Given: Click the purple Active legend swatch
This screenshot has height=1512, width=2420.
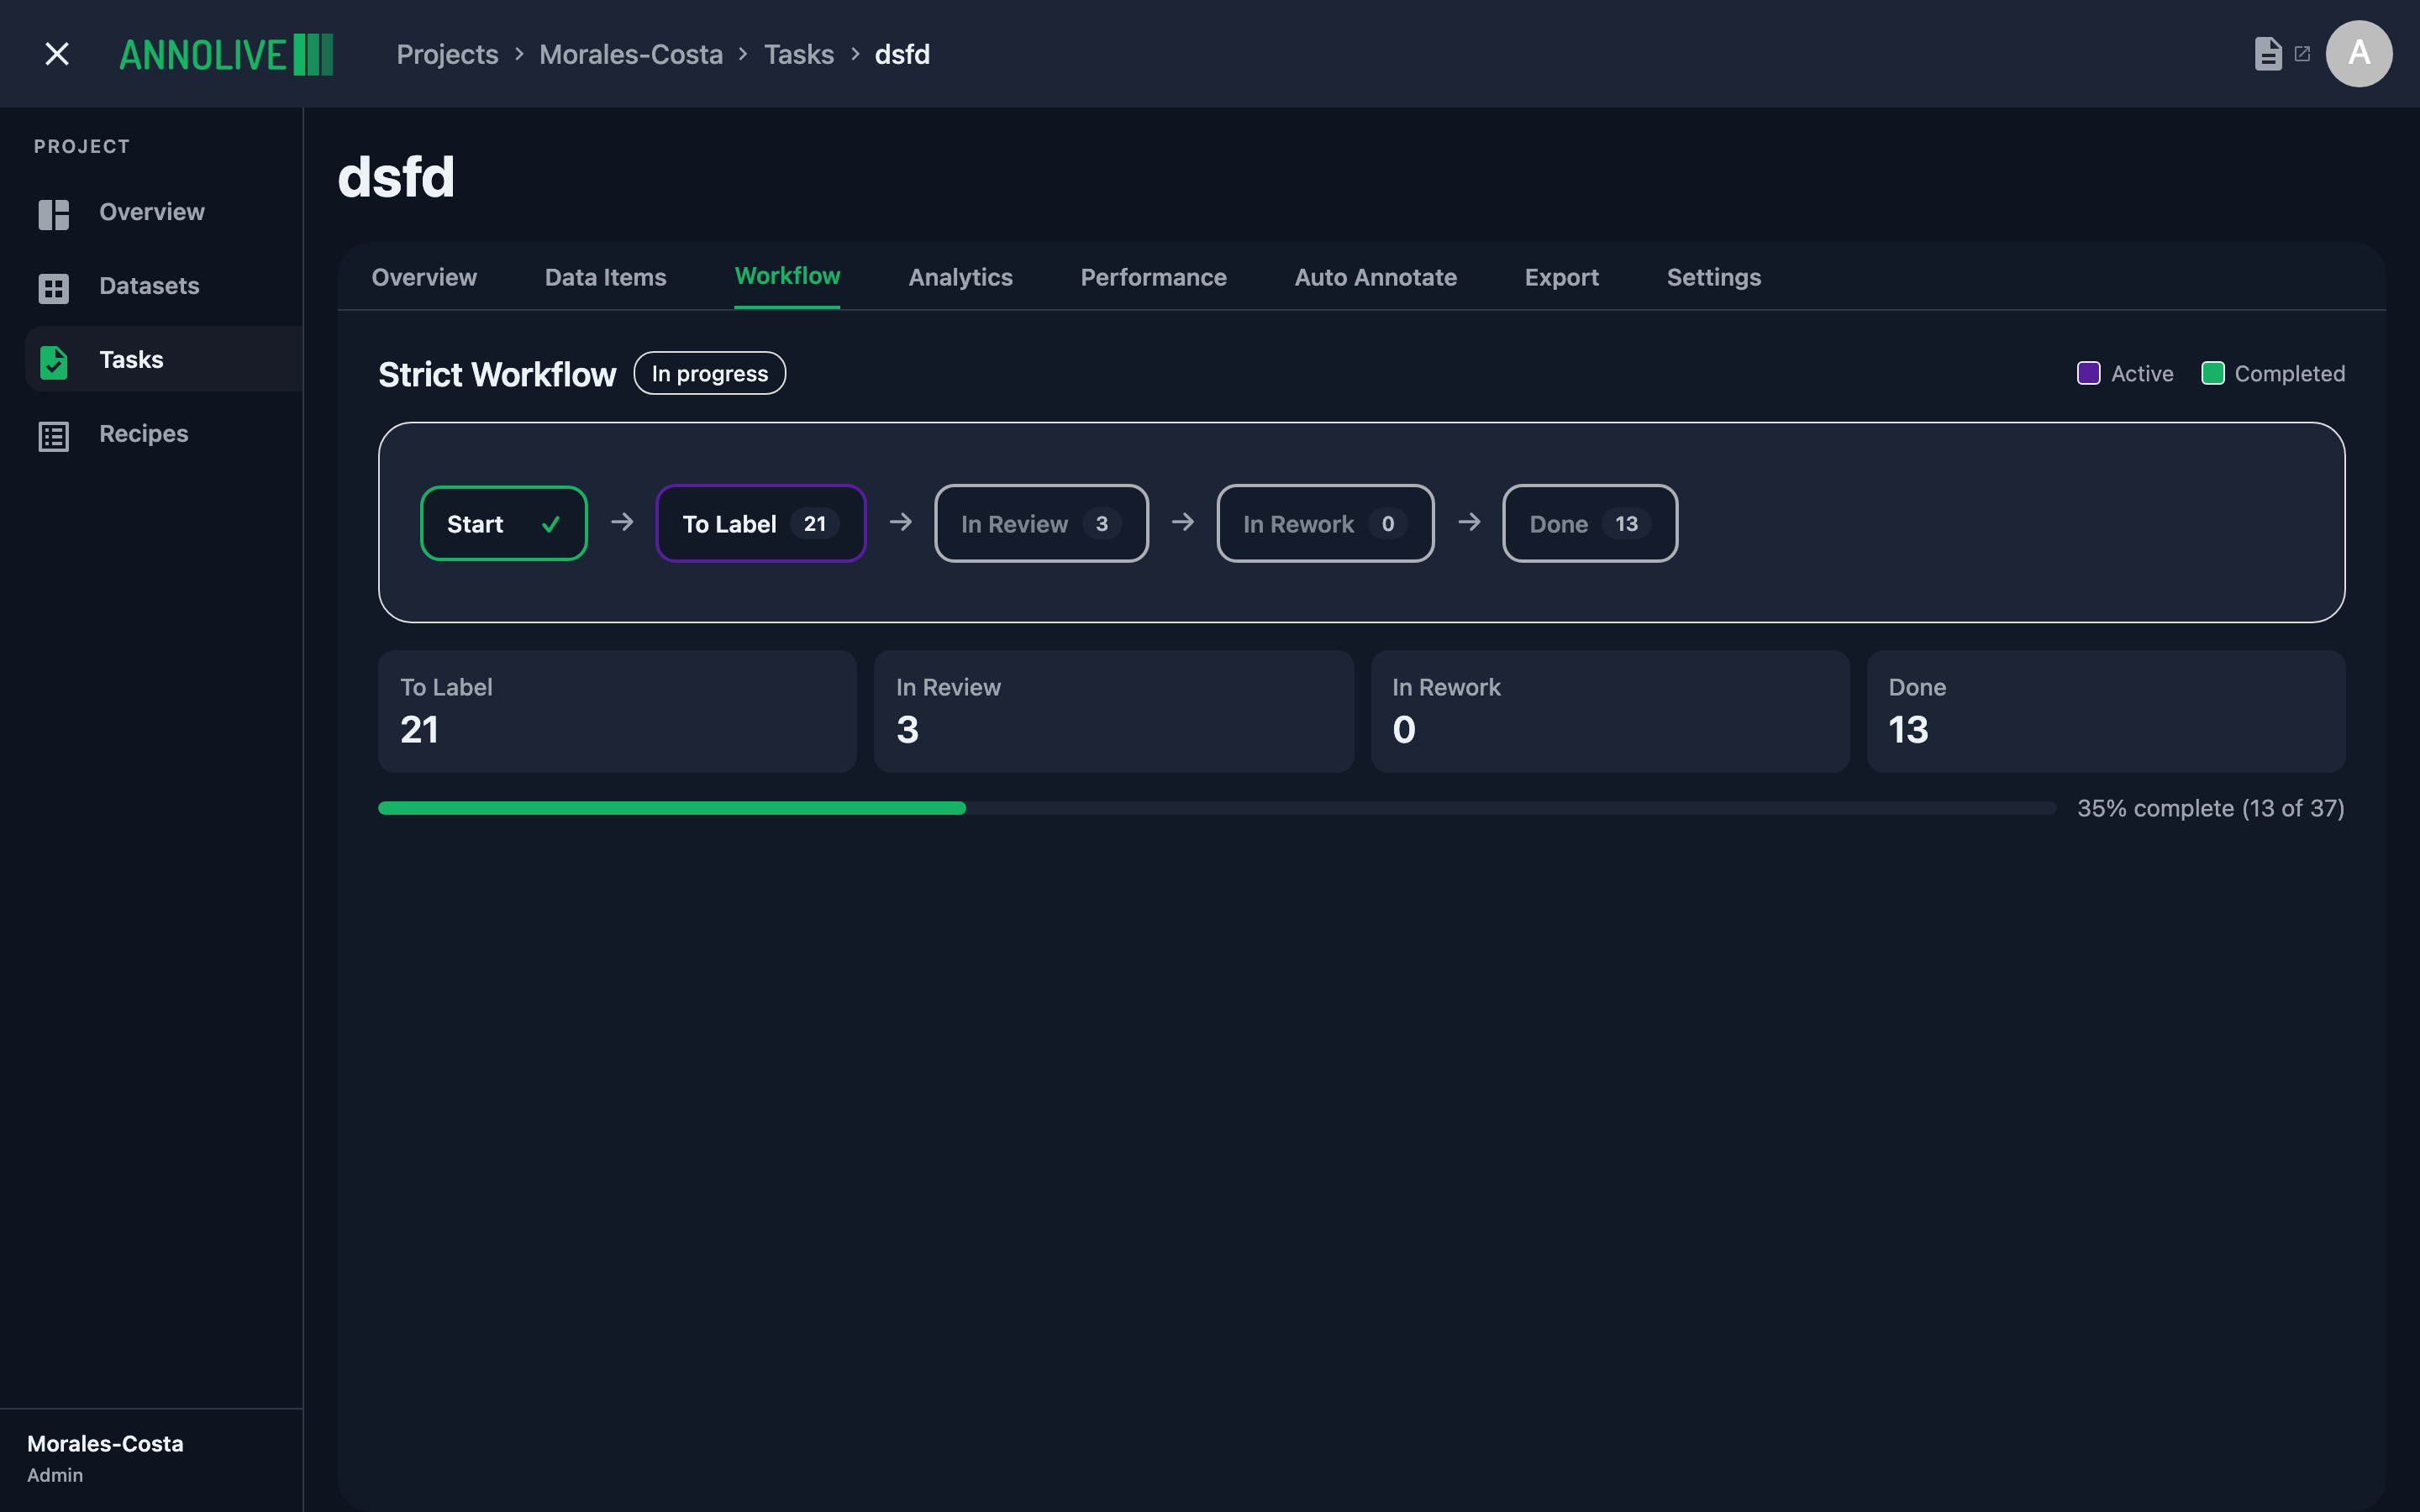Looking at the screenshot, I should pyautogui.click(x=2089, y=374).
